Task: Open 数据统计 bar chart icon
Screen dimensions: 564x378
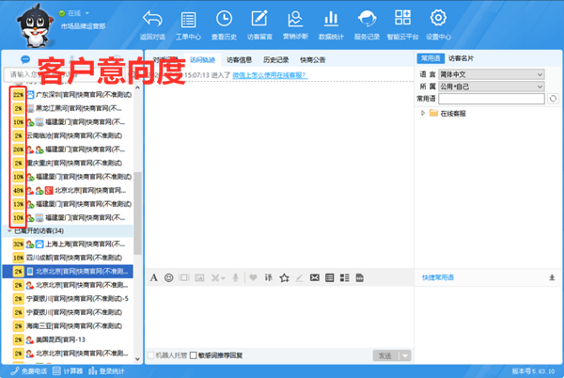Action: coord(331,23)
